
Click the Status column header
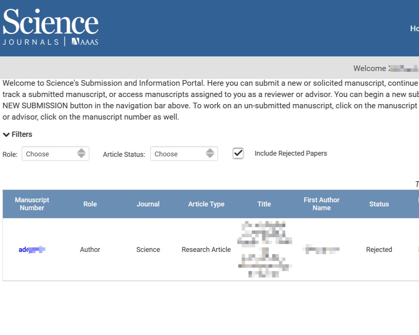[379, 204]
